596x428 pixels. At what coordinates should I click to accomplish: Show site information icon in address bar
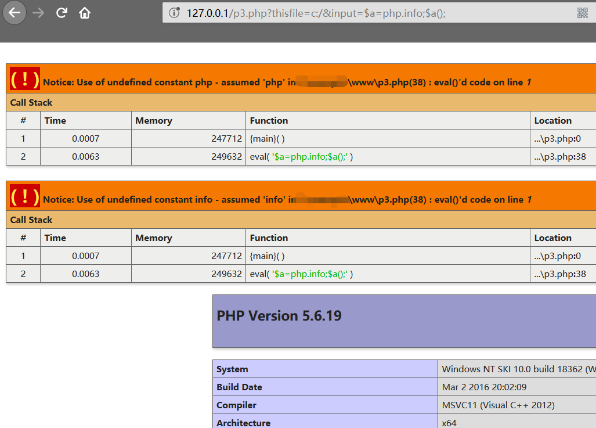pyautogui.click(x=174, y=13)
